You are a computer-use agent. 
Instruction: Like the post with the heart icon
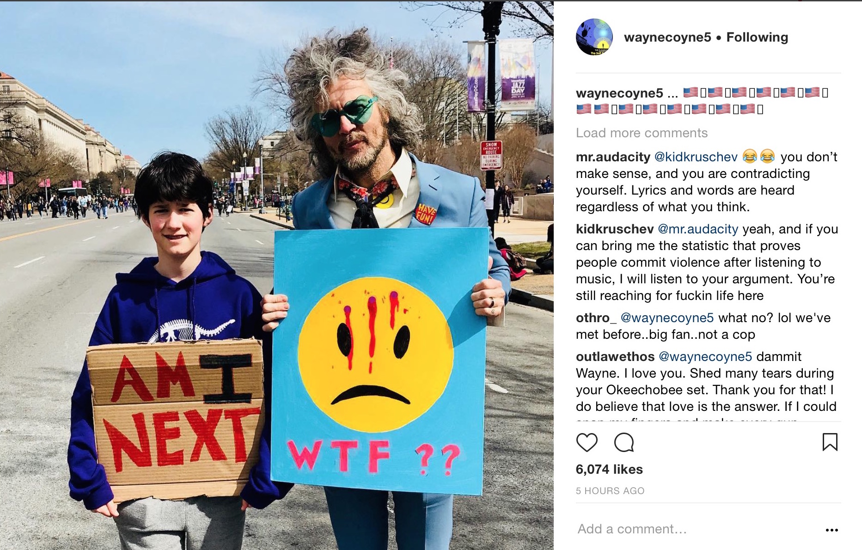pyautogui.click(x=587, y=442)
